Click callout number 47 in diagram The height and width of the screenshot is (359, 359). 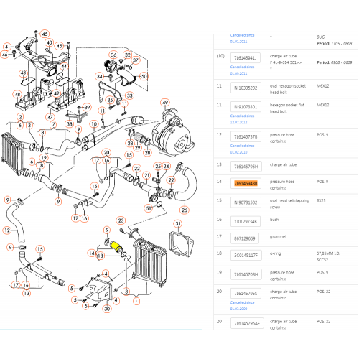[50, 117]
